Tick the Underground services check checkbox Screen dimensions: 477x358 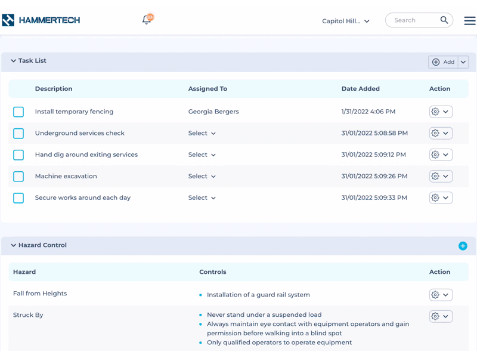(x=18, y=133)
